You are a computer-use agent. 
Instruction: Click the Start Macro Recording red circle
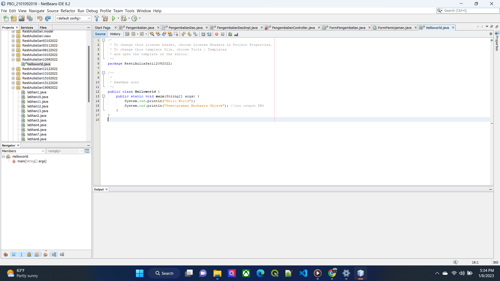coord(217,34)
